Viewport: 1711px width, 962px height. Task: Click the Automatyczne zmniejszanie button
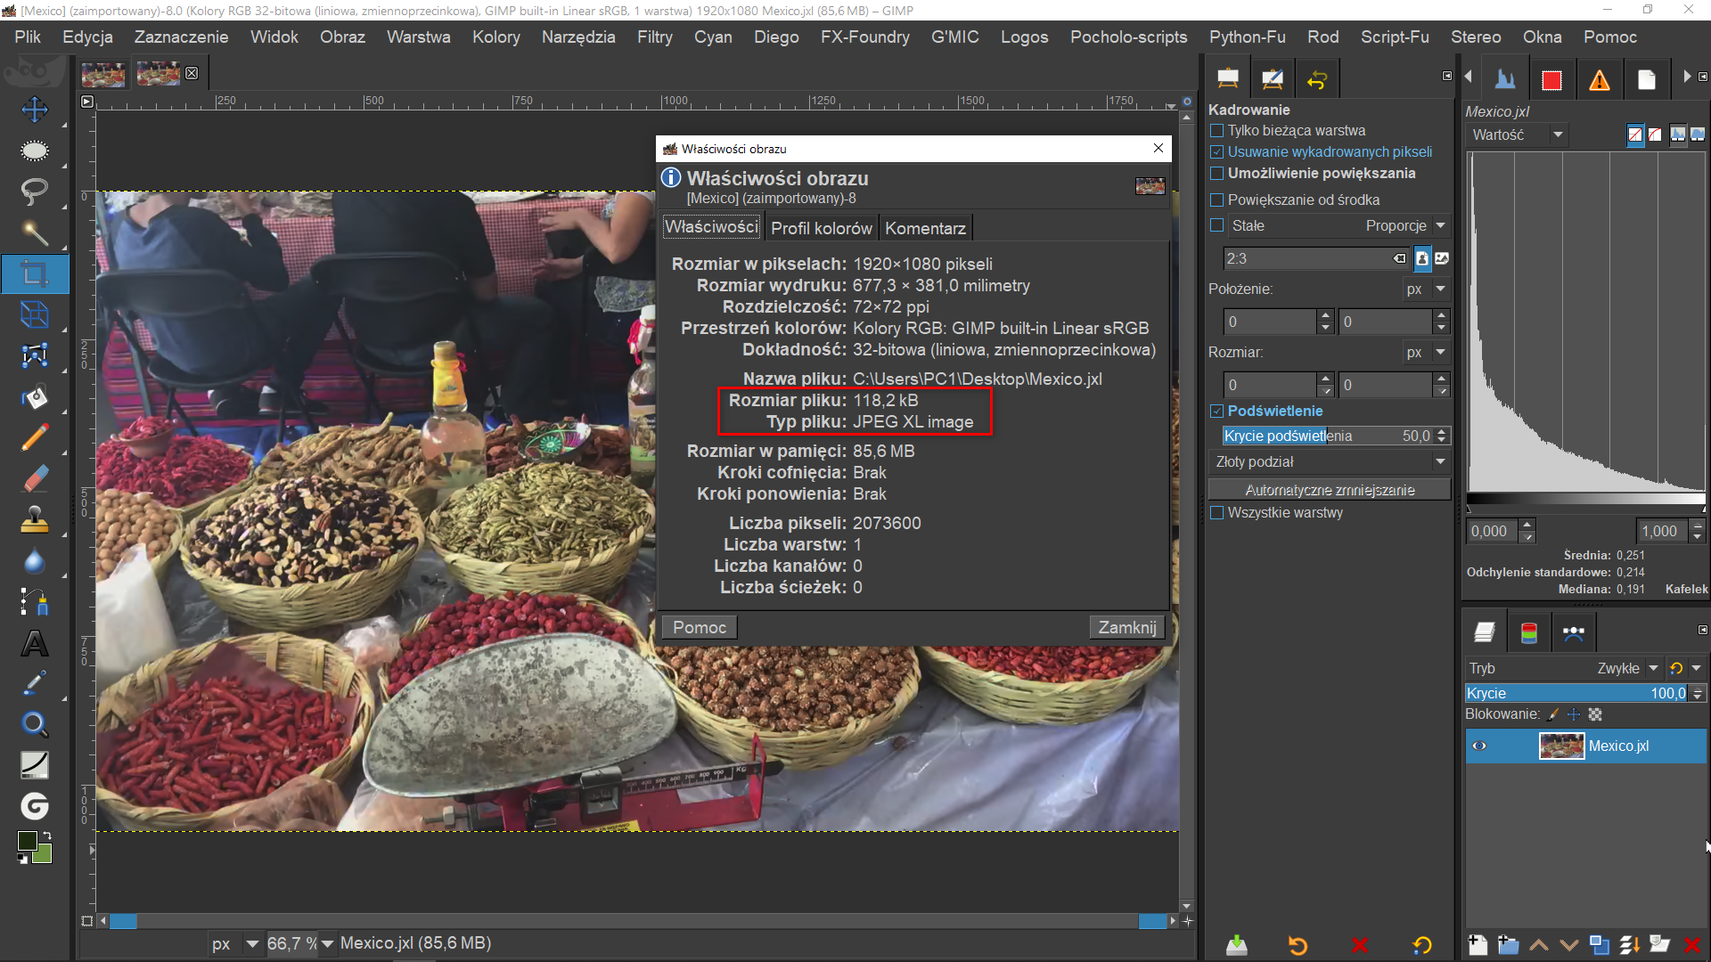1329,490
